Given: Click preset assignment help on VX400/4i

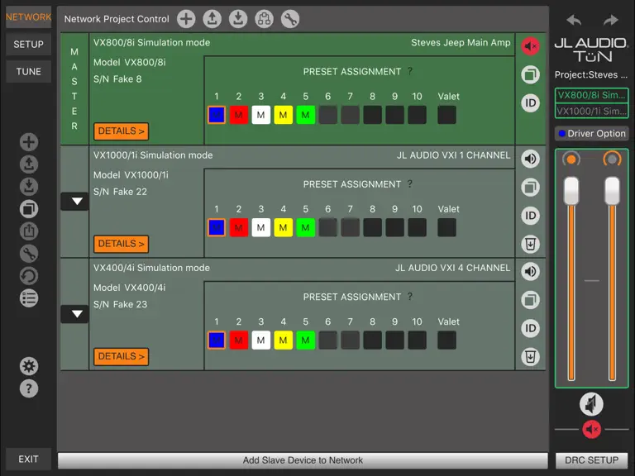Looking at the screenshot, I should (x=410, y=297).
